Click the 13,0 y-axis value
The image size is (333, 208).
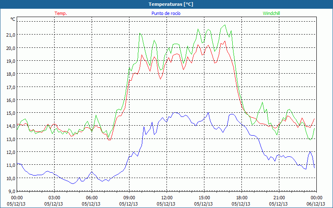(x=11, y=139)
